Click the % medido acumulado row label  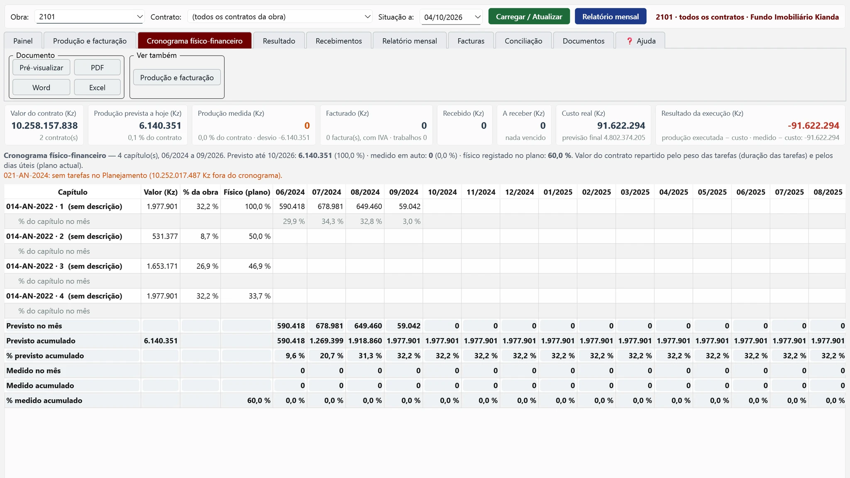click(44, 401)
